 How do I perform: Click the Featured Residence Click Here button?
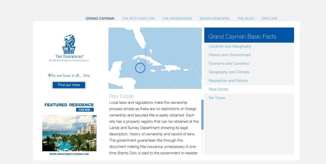point(85,110)
